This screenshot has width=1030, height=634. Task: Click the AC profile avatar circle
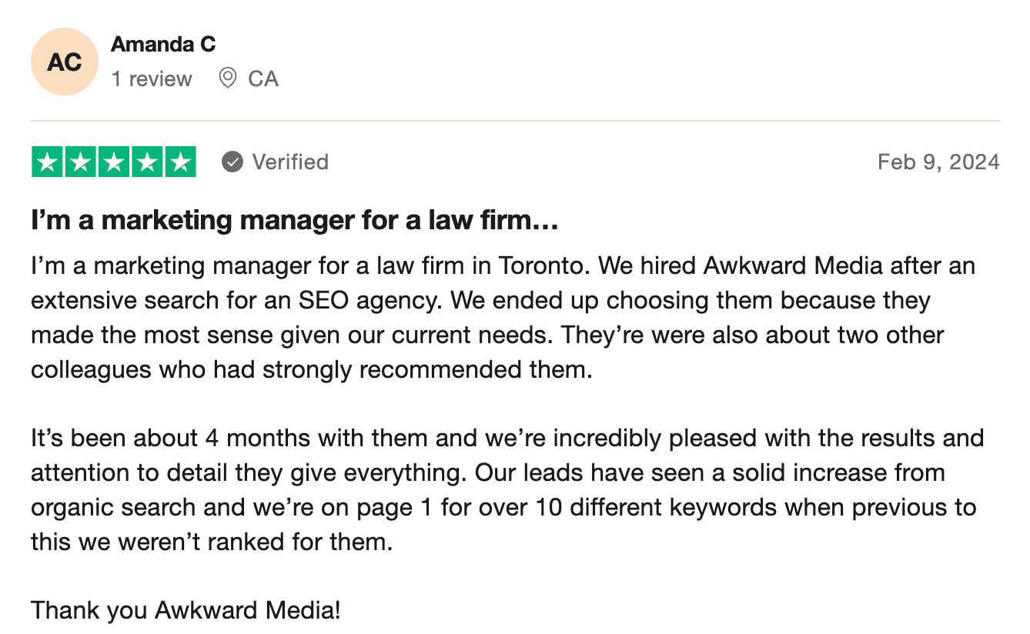65,62
